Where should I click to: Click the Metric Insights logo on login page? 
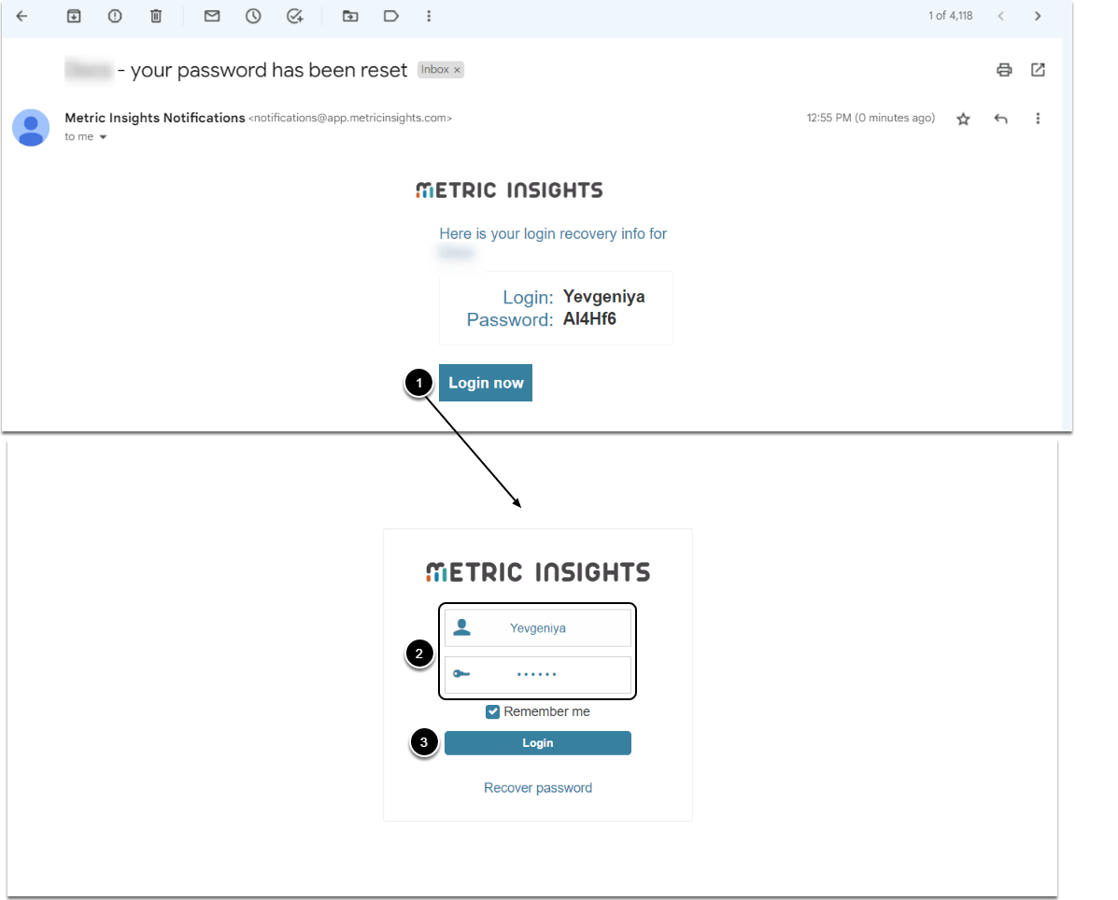[x=538, y=572]
